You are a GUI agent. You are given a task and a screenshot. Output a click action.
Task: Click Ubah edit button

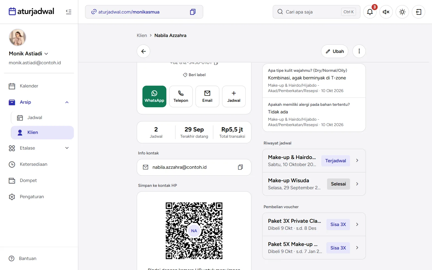pos(335,51)
